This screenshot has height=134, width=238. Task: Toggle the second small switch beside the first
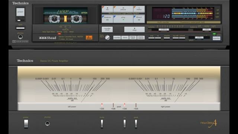coord(158,38)
